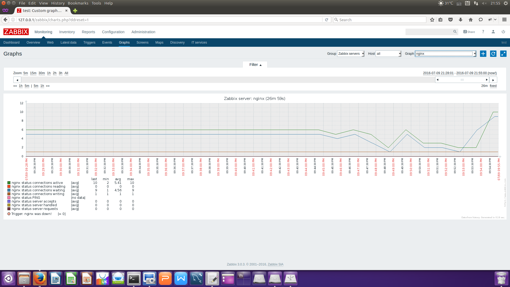Open MySQL Workbench dolphin icon in the dock

[197, 279]
